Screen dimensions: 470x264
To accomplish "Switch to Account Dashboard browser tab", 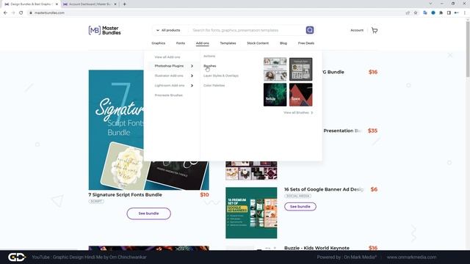I will (90, 4).
